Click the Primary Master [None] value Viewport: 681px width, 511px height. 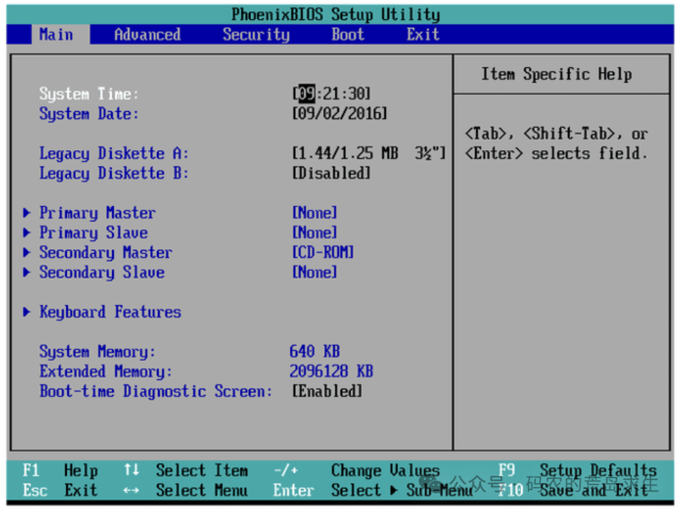(315, 213)
